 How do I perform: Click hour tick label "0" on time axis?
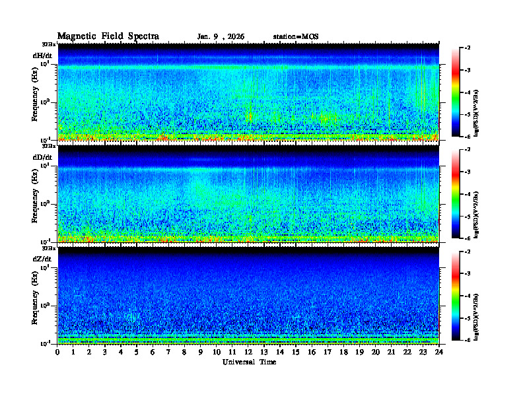[57, 352]
